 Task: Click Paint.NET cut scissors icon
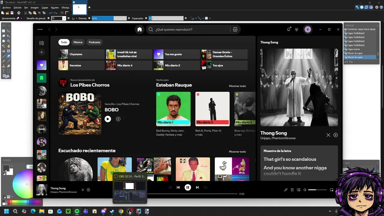point(25,13)
